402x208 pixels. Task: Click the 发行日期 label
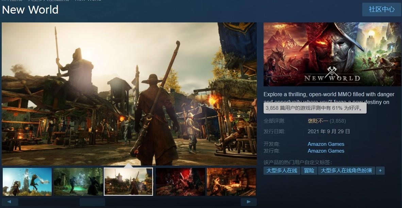274,132
